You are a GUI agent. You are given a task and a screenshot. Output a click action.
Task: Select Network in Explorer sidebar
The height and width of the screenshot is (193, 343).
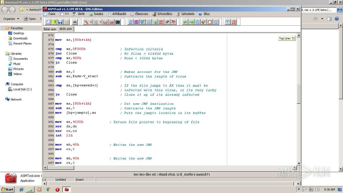(16, 99)
